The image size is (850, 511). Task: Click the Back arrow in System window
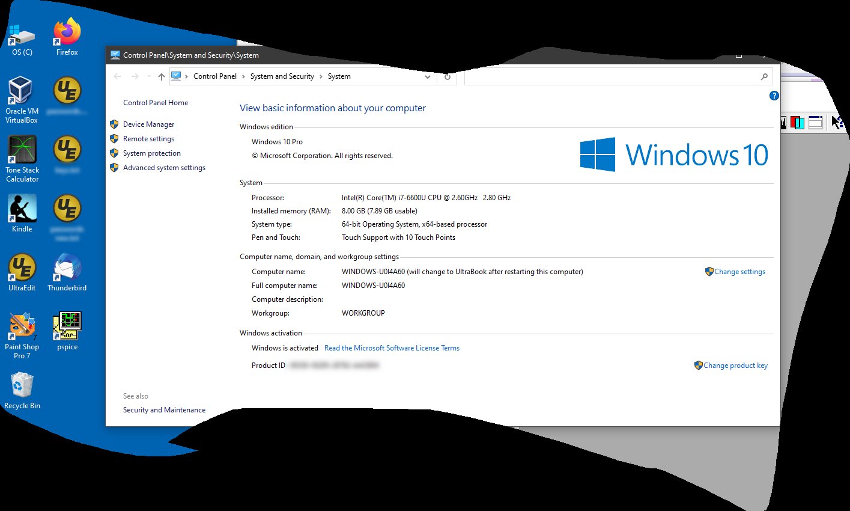118,76
